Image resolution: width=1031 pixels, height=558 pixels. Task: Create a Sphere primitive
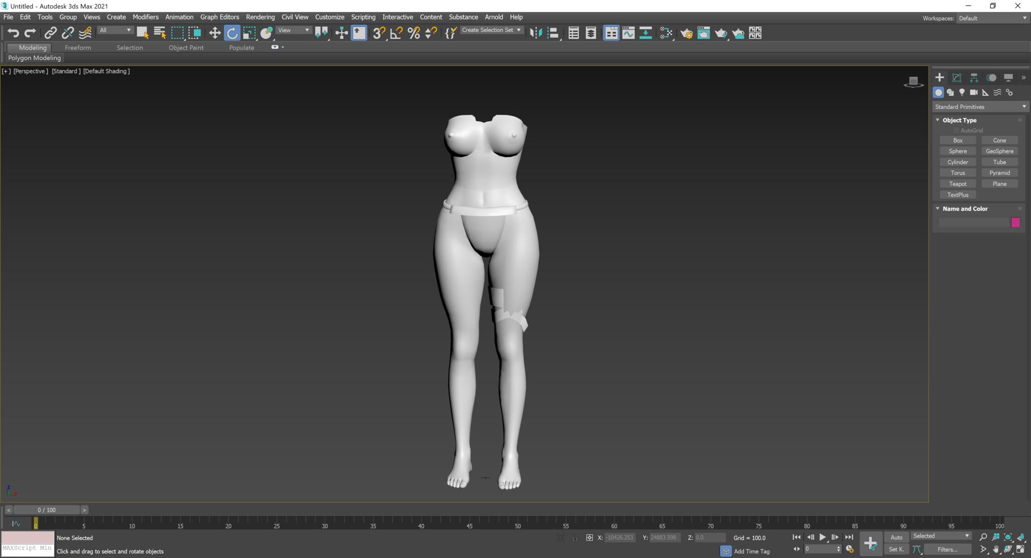coord(957,151)
